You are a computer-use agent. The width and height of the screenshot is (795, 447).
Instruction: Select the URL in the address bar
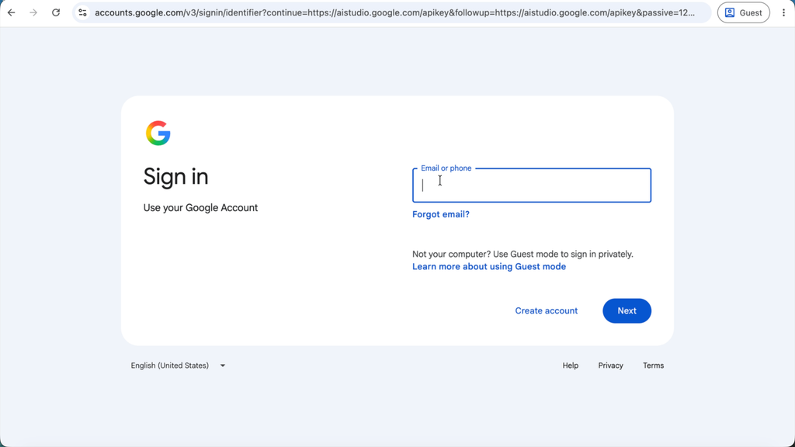coord(394,12)
